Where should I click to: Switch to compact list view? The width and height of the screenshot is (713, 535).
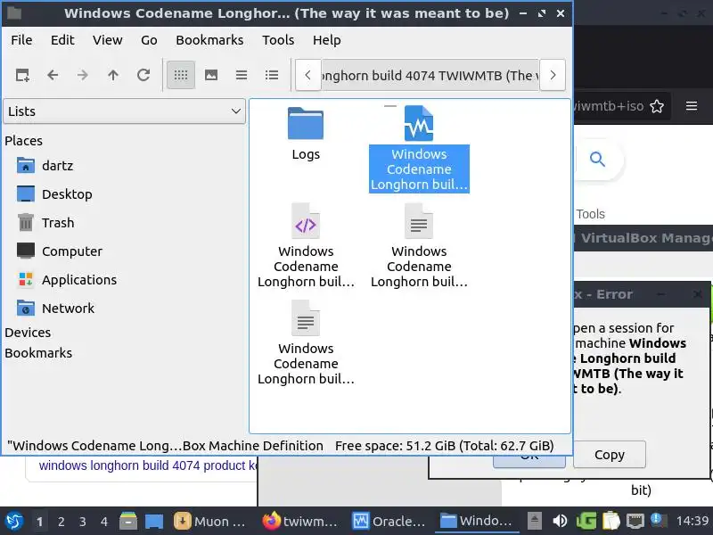(242, 75)
